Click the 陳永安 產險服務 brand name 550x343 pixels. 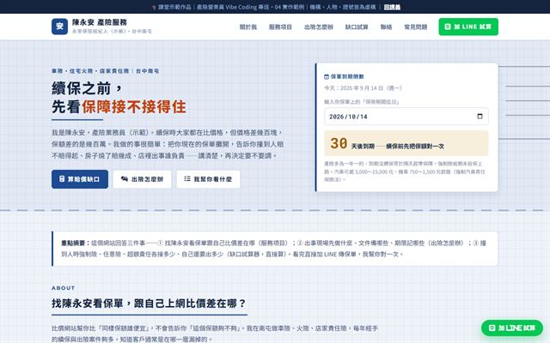click(x=100, y=22)
